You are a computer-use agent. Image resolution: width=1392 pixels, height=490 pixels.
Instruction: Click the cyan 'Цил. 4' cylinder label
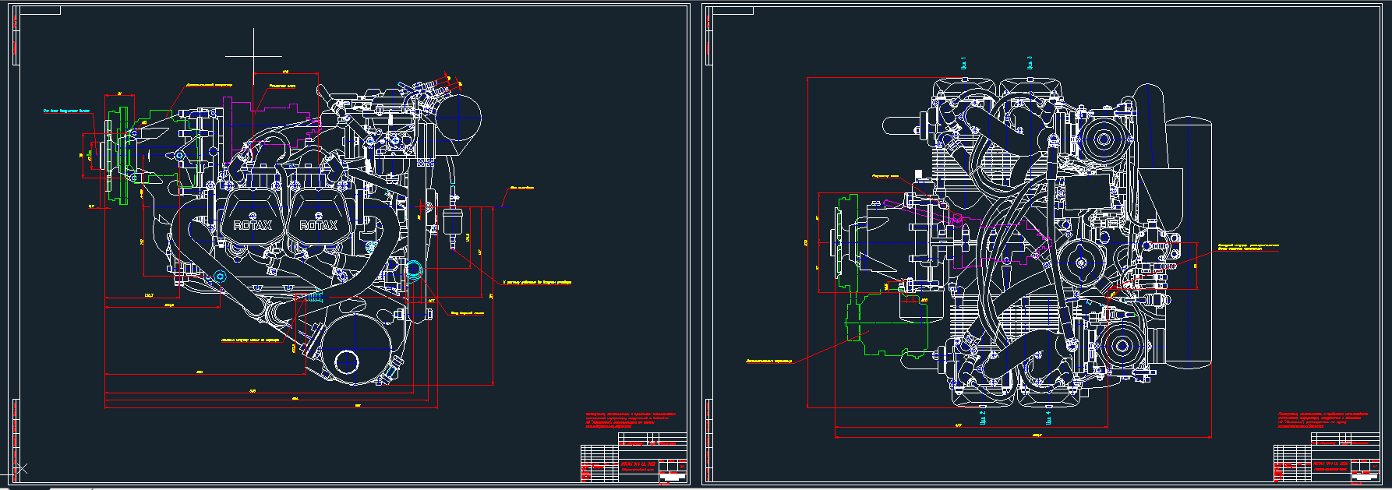coord(1048,416)
